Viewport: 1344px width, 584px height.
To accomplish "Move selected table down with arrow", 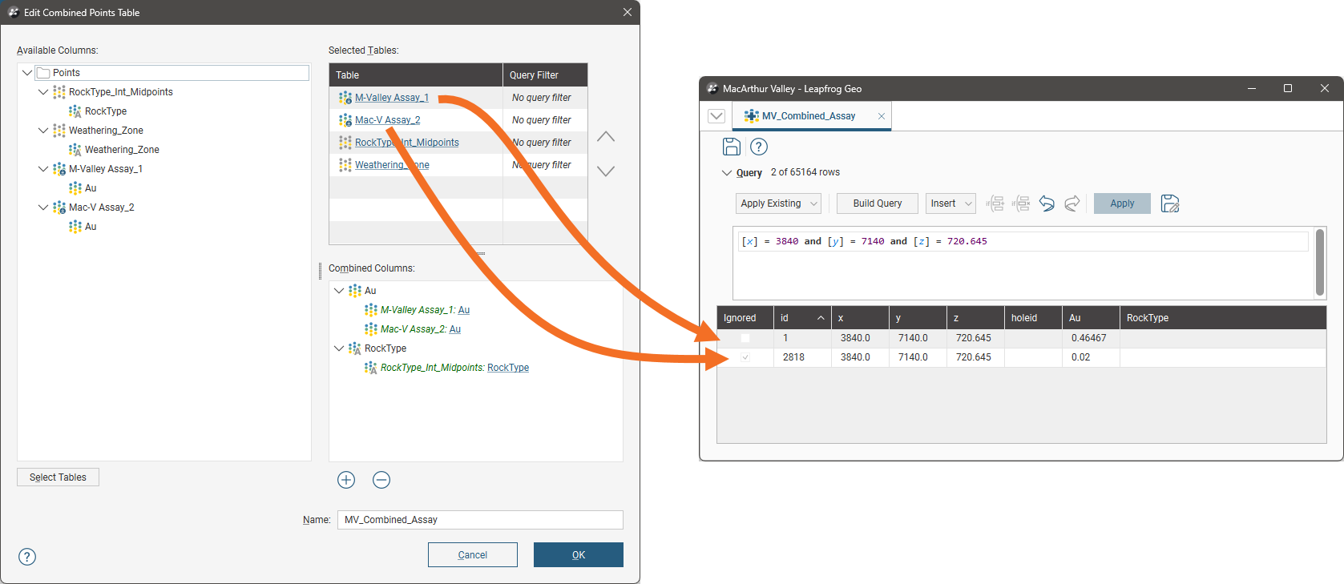I will click(606, 171).
